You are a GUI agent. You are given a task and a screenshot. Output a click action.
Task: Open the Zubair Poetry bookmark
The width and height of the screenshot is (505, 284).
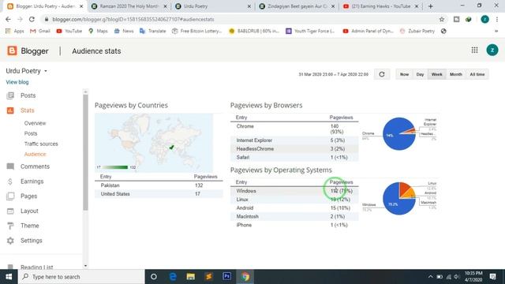(x=417, y=31)
